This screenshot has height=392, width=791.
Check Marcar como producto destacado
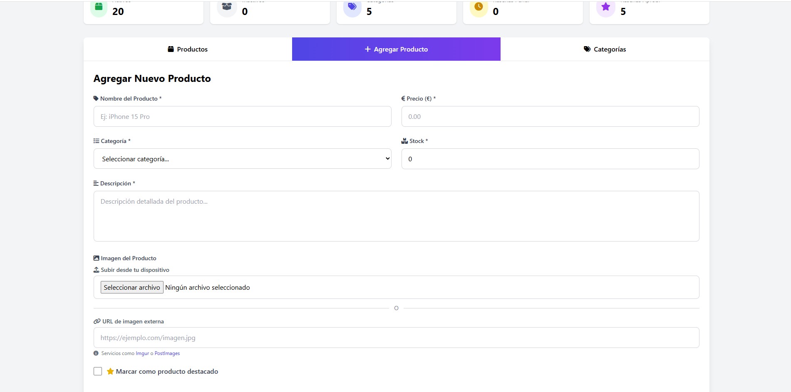[97, 371]
